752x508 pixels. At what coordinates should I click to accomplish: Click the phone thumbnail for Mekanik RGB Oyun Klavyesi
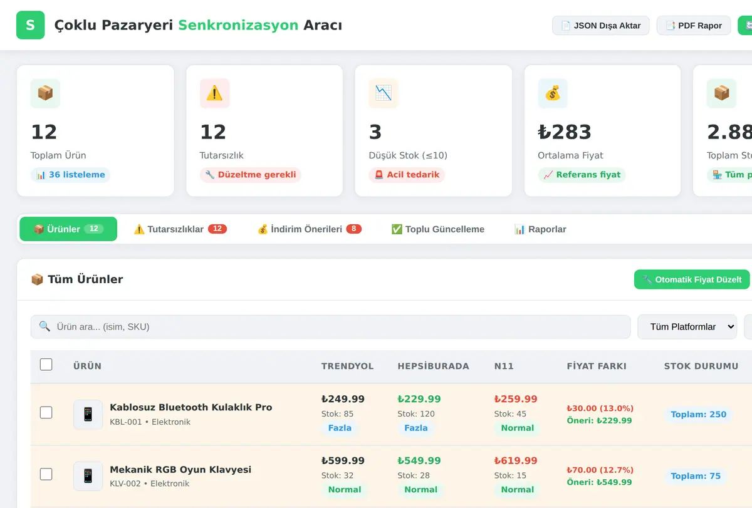(88, 476)
